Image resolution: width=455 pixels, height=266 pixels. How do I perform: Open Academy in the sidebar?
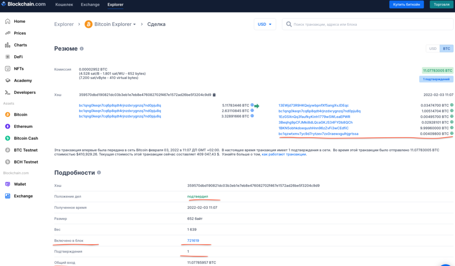point(23,80)
